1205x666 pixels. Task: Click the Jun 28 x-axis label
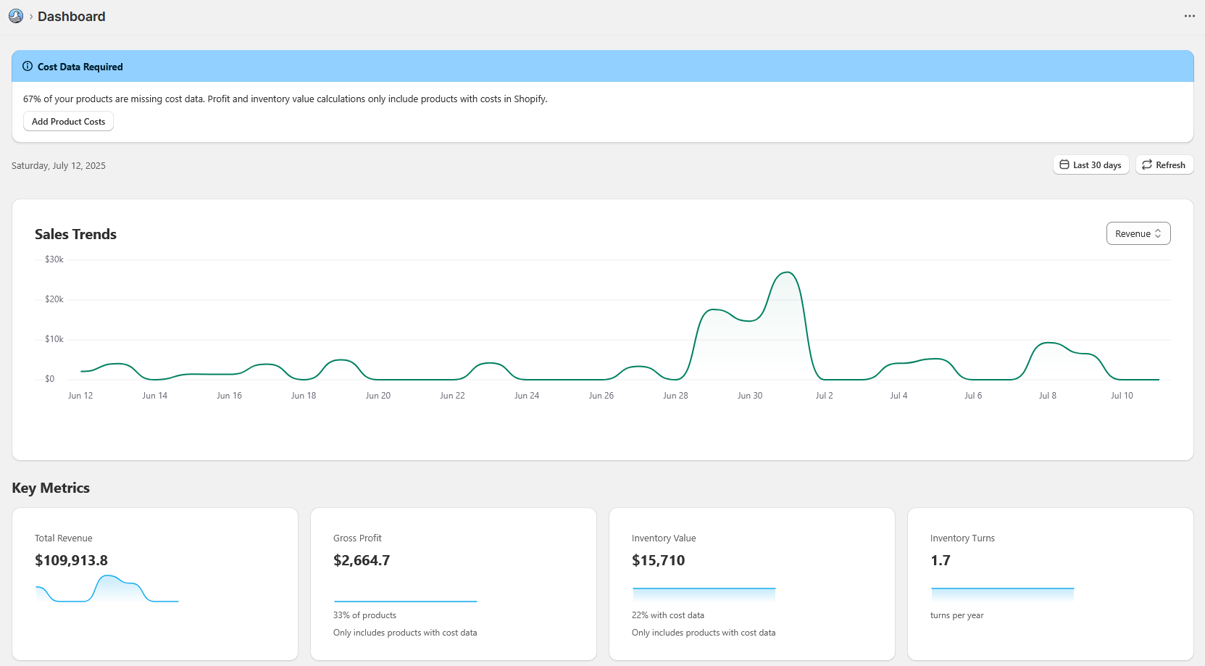click(675, 396)
